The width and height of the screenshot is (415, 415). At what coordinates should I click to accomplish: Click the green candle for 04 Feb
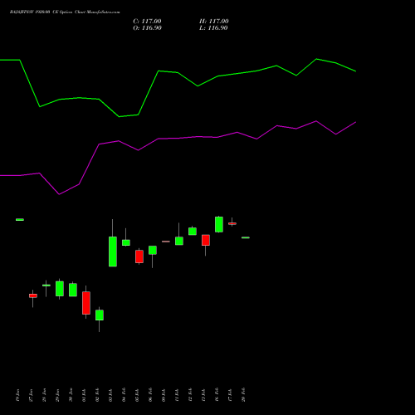126,242
